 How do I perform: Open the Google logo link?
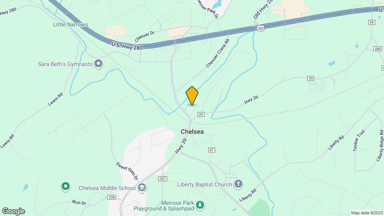14,211
